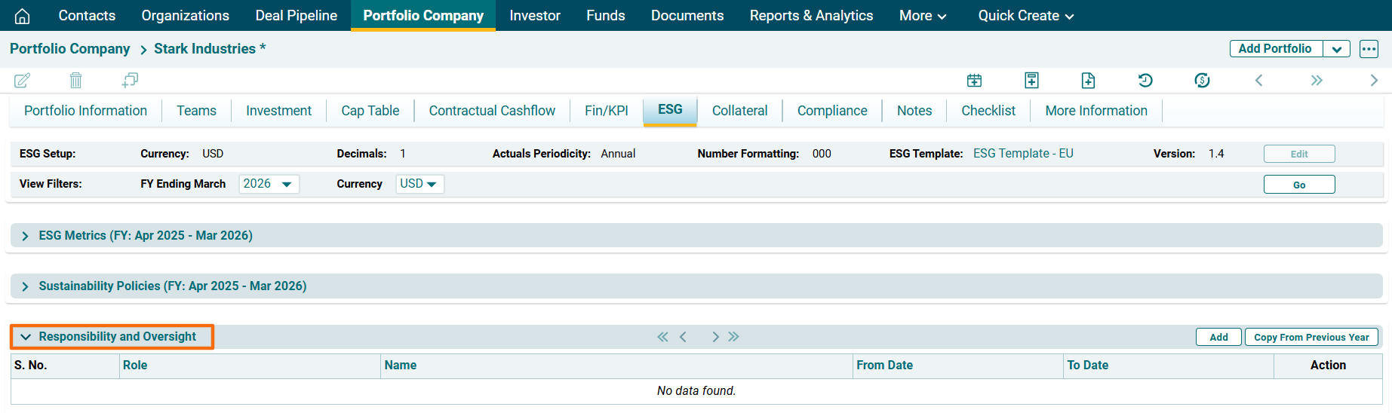
Task: Click the add document icon
Action: pos(1088,81)
